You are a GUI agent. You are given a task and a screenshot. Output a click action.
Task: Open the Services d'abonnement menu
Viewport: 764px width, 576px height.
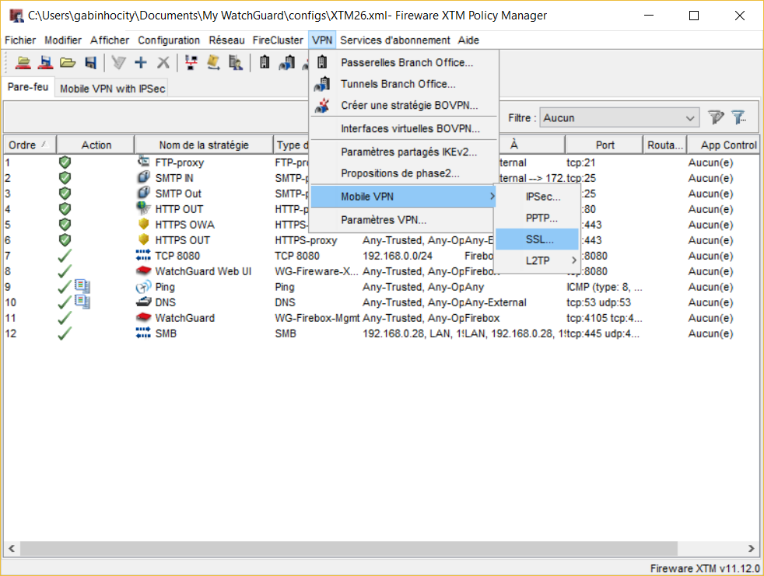[x=395, y=40]
